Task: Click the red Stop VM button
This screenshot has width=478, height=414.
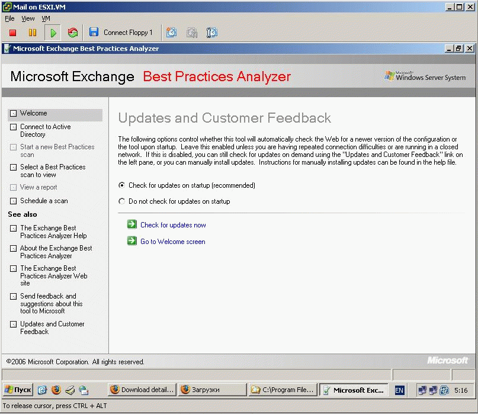Action: [x=12, y=33]
